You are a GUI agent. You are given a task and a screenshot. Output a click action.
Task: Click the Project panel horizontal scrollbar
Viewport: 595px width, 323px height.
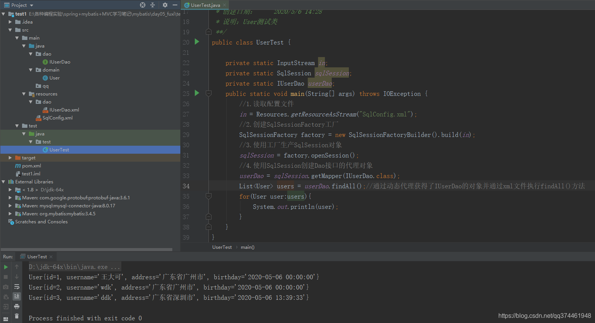pyautogui.click(x=86, y=250)
